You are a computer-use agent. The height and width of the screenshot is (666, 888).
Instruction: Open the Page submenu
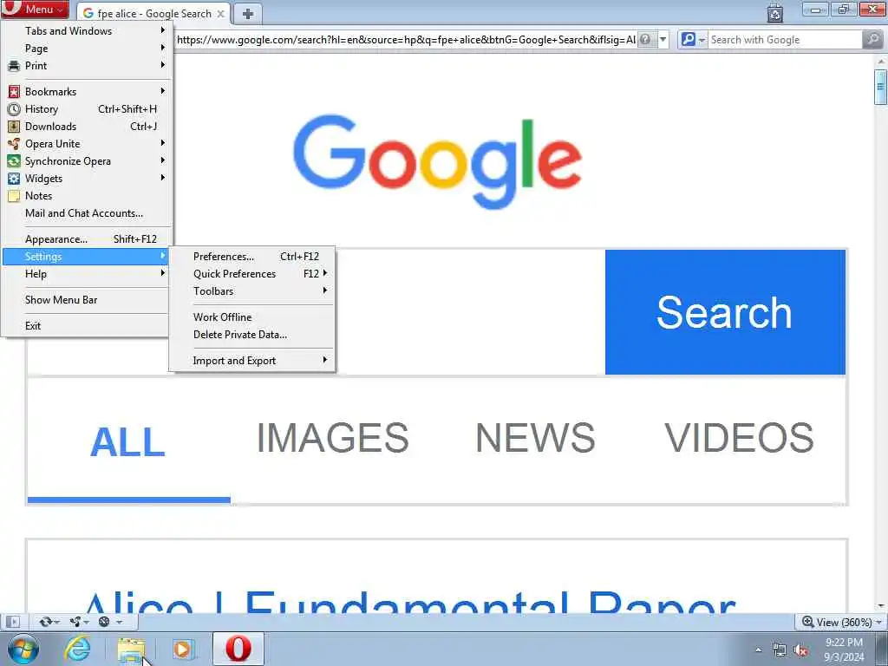point(87,49)
